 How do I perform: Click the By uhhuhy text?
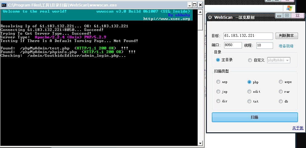pos(179,15)
